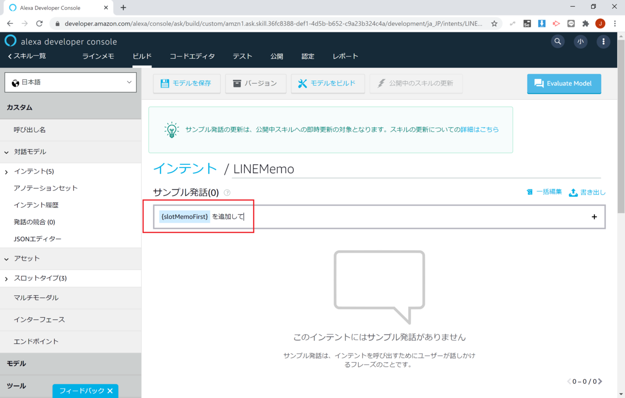Add the utterance with the plus icon
The image size is (625, 398).
pos(594,217)
